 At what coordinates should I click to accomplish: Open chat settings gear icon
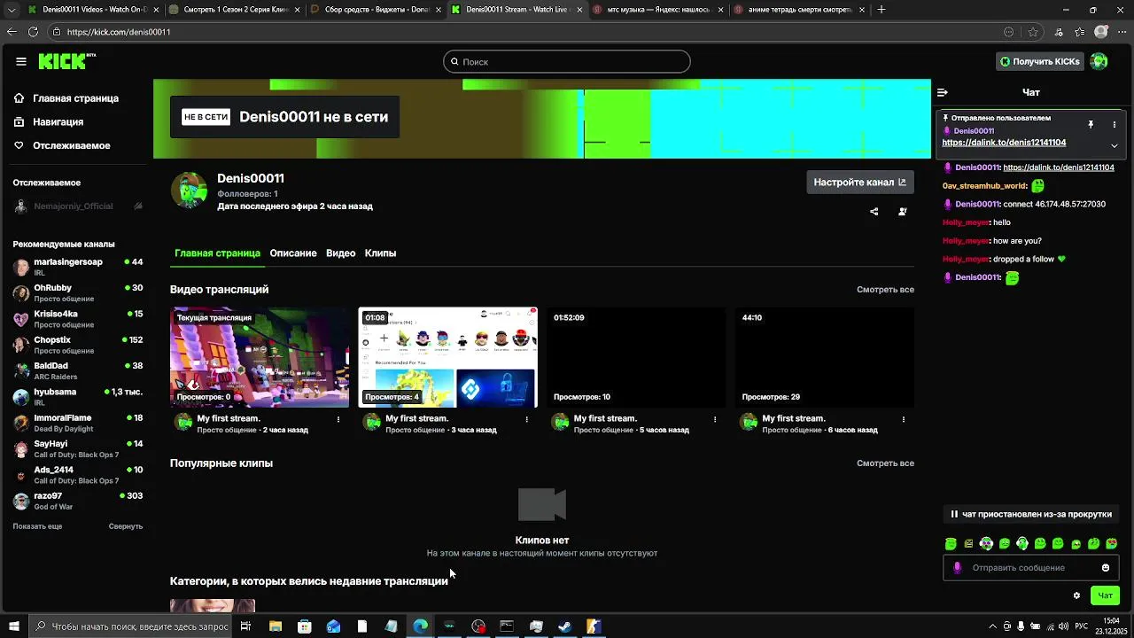click(1076, 595)
